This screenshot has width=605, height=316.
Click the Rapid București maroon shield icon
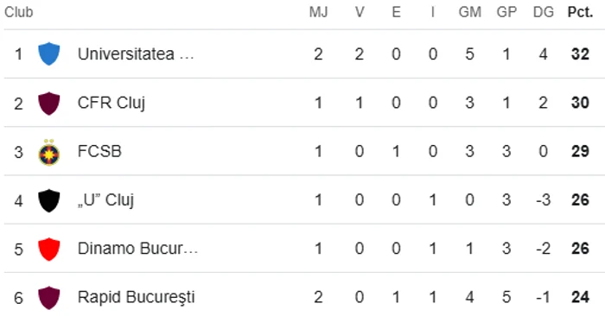pos(49,298)
